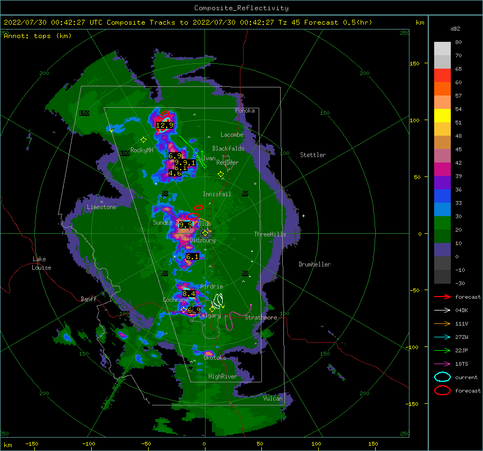Click the 4.6 storm top label
Screen dimensions: 483x451
tap(175, 173)
